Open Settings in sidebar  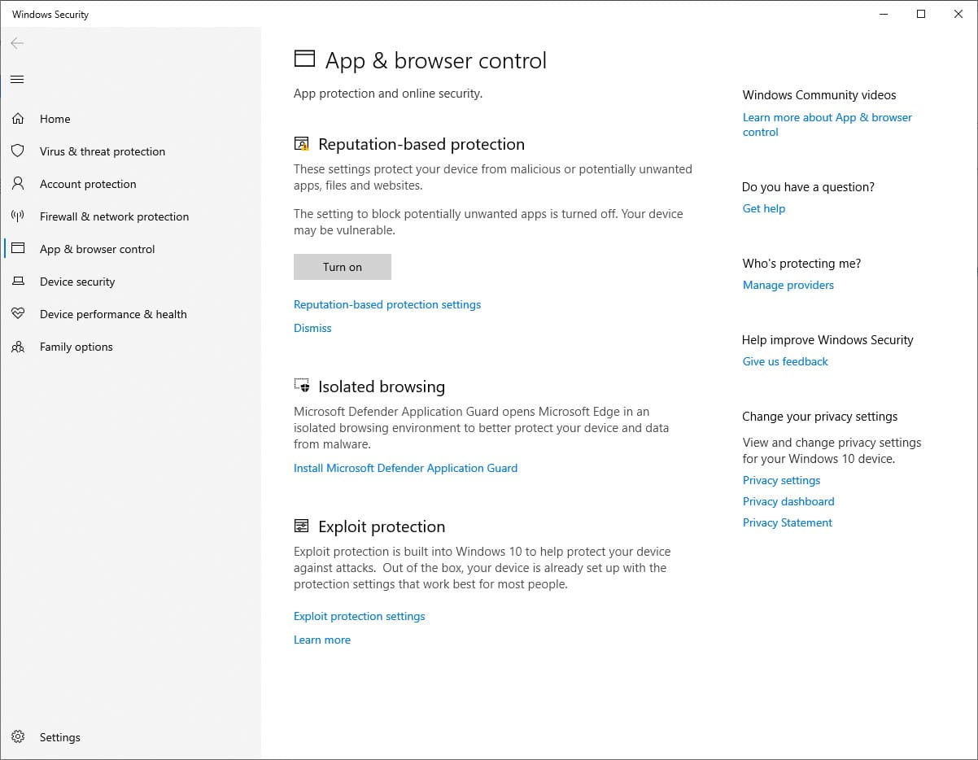coord(60,737)
